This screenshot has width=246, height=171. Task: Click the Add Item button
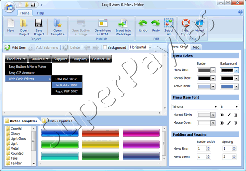[15, 47]
